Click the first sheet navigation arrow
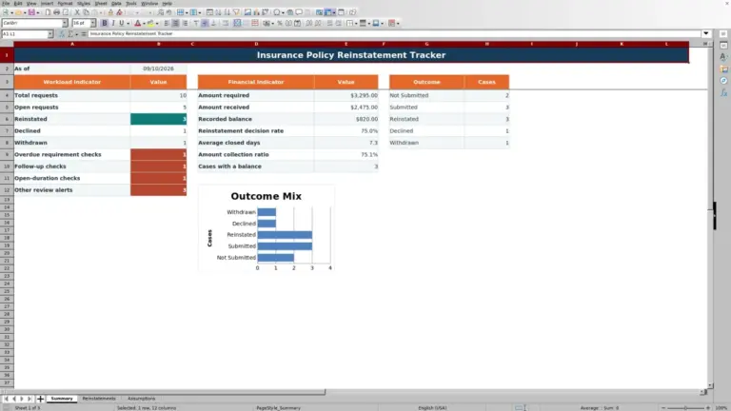The image size is (731, 411). 6,399
